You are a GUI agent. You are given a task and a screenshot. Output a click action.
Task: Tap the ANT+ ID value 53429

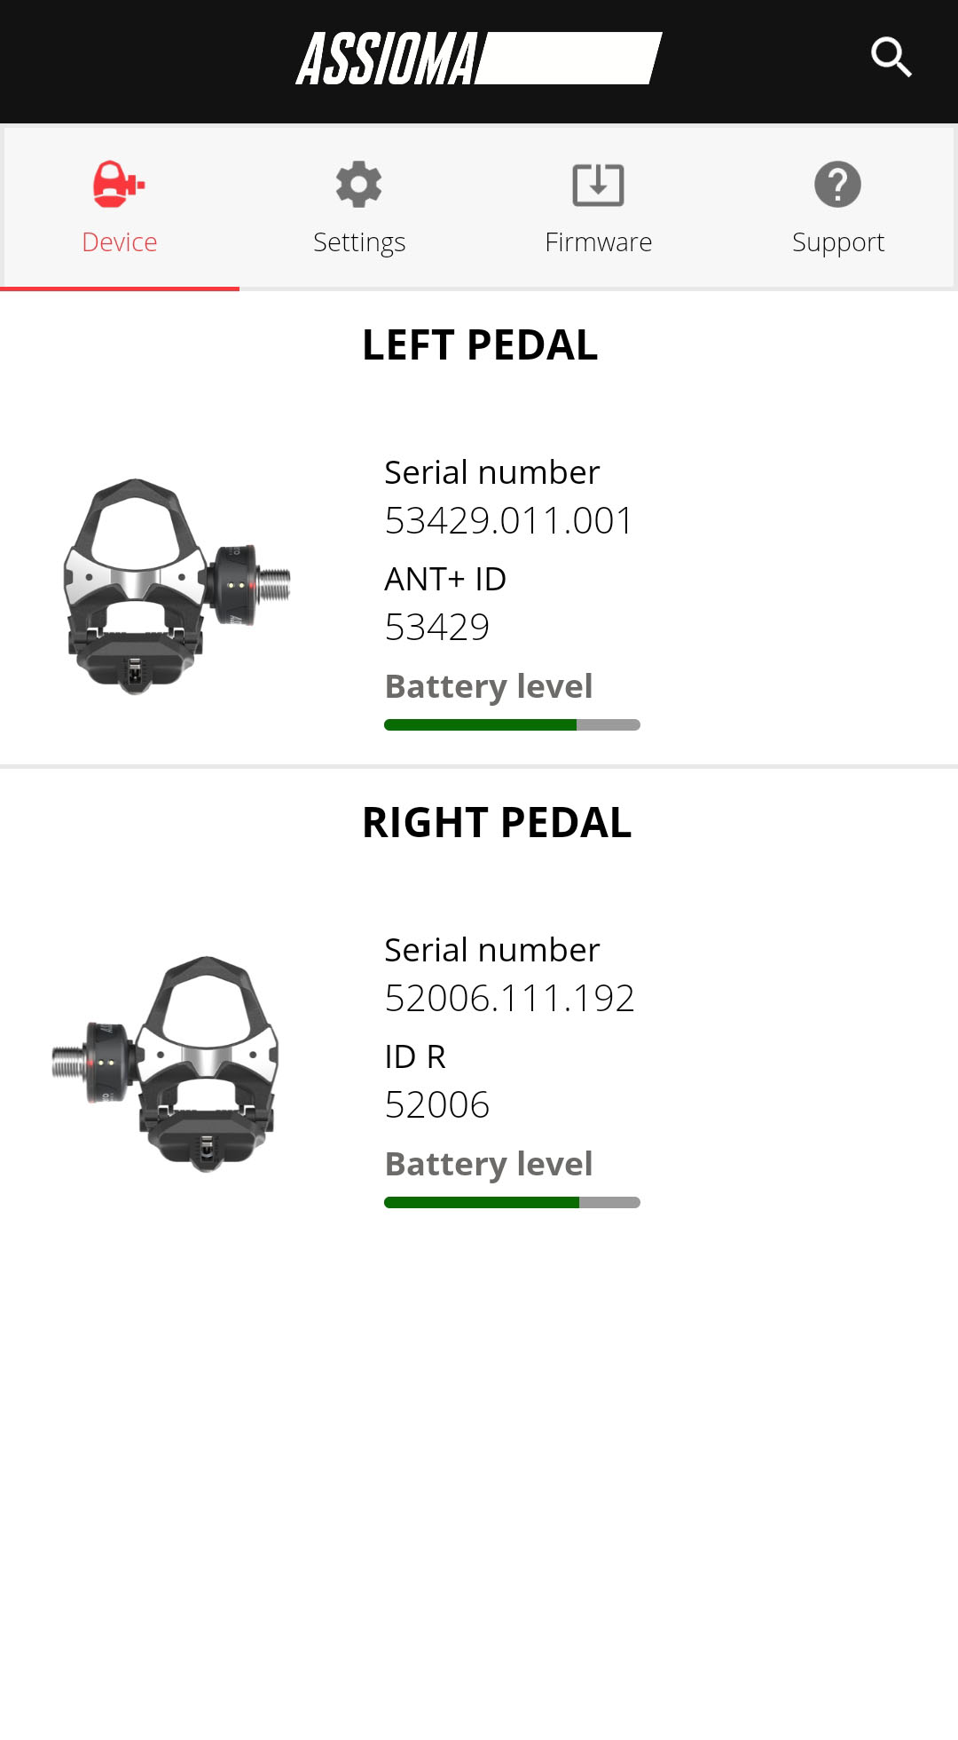436,627
